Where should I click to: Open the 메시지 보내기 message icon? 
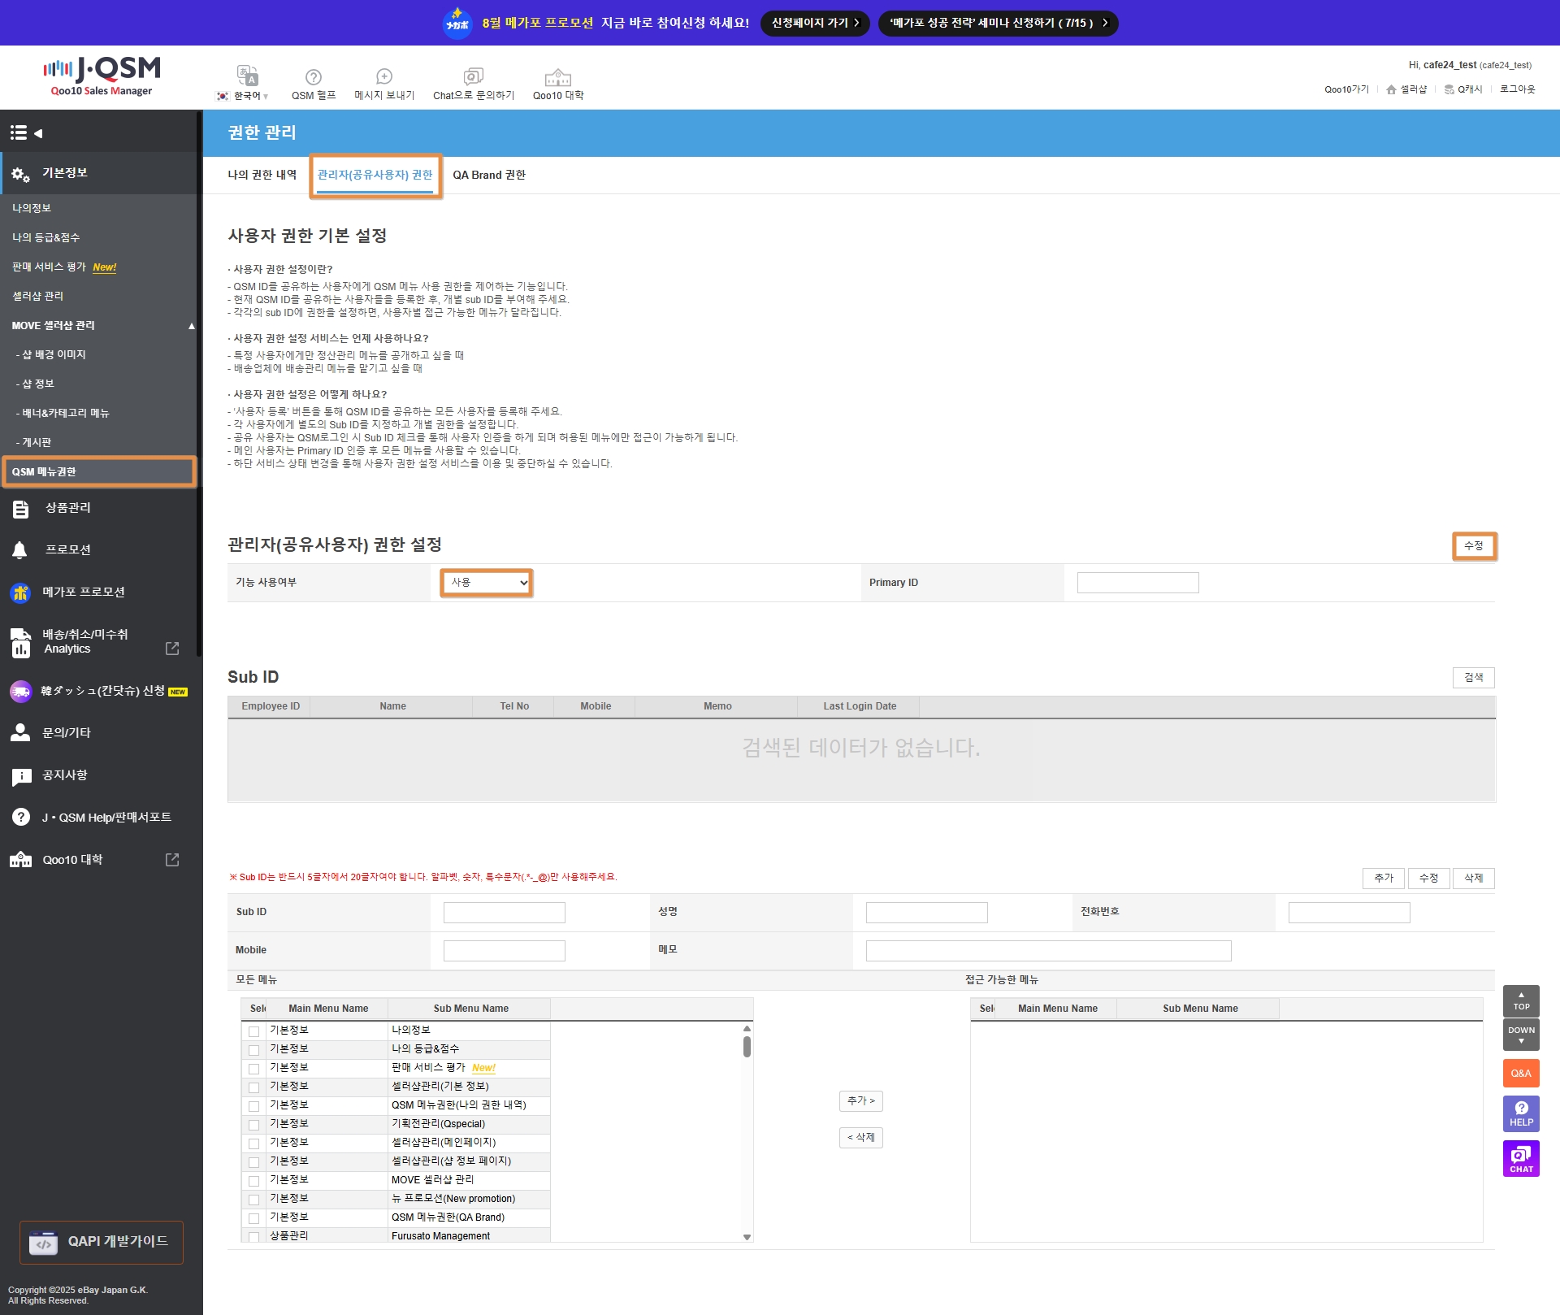[x=384, y=77]
